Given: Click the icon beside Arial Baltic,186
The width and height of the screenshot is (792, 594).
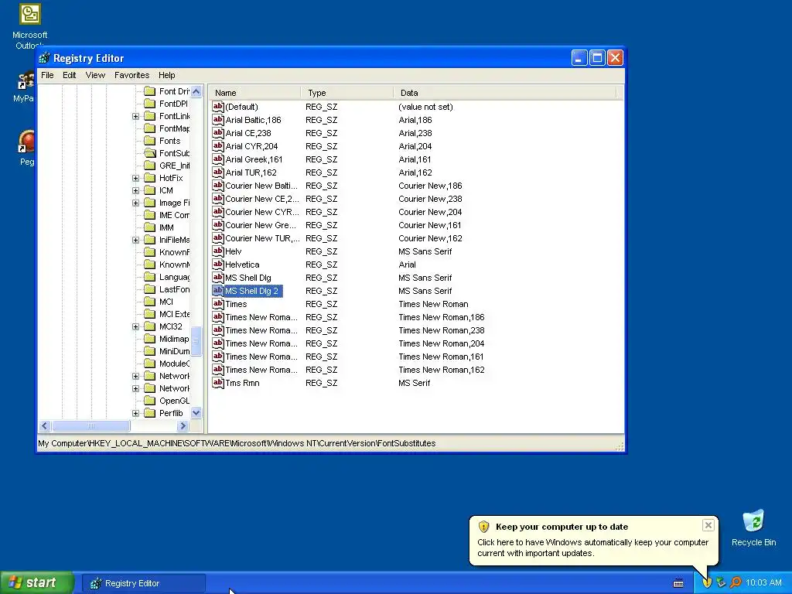Looking at the screenshot, I should pyautogui.click(x=217, y=120).
